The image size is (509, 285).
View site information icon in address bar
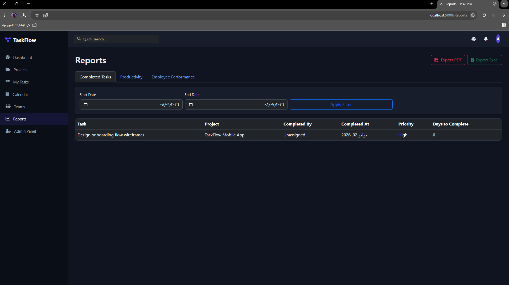pyautogui.click(x=473, y=15)
